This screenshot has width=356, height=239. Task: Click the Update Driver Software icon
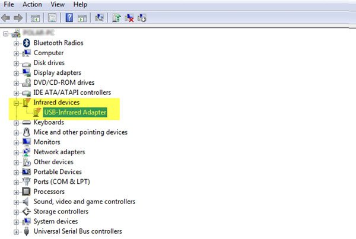tap(116, 18)
